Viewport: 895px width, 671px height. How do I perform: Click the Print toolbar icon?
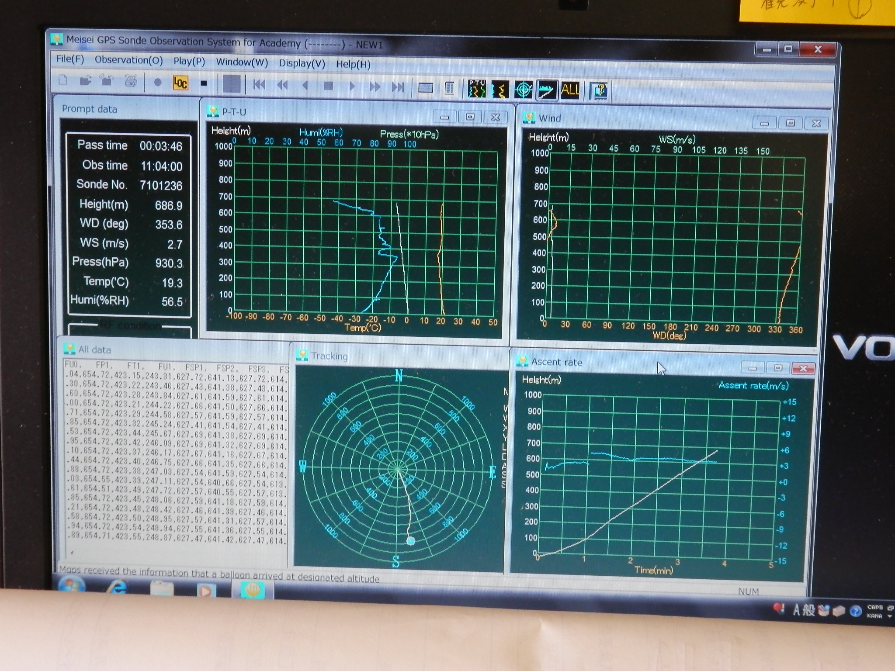click(x=131, y=81)
